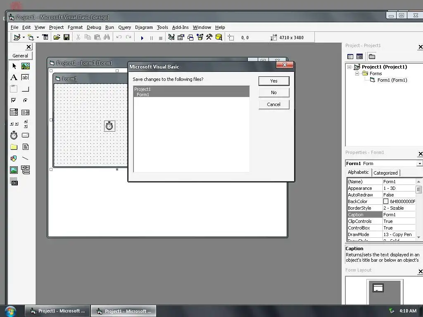Click the Windows Start orb

[x=10, y=311]
